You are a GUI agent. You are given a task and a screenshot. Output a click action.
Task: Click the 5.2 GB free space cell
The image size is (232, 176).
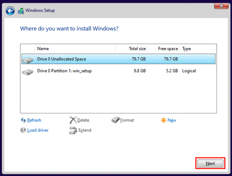[172, 71]
